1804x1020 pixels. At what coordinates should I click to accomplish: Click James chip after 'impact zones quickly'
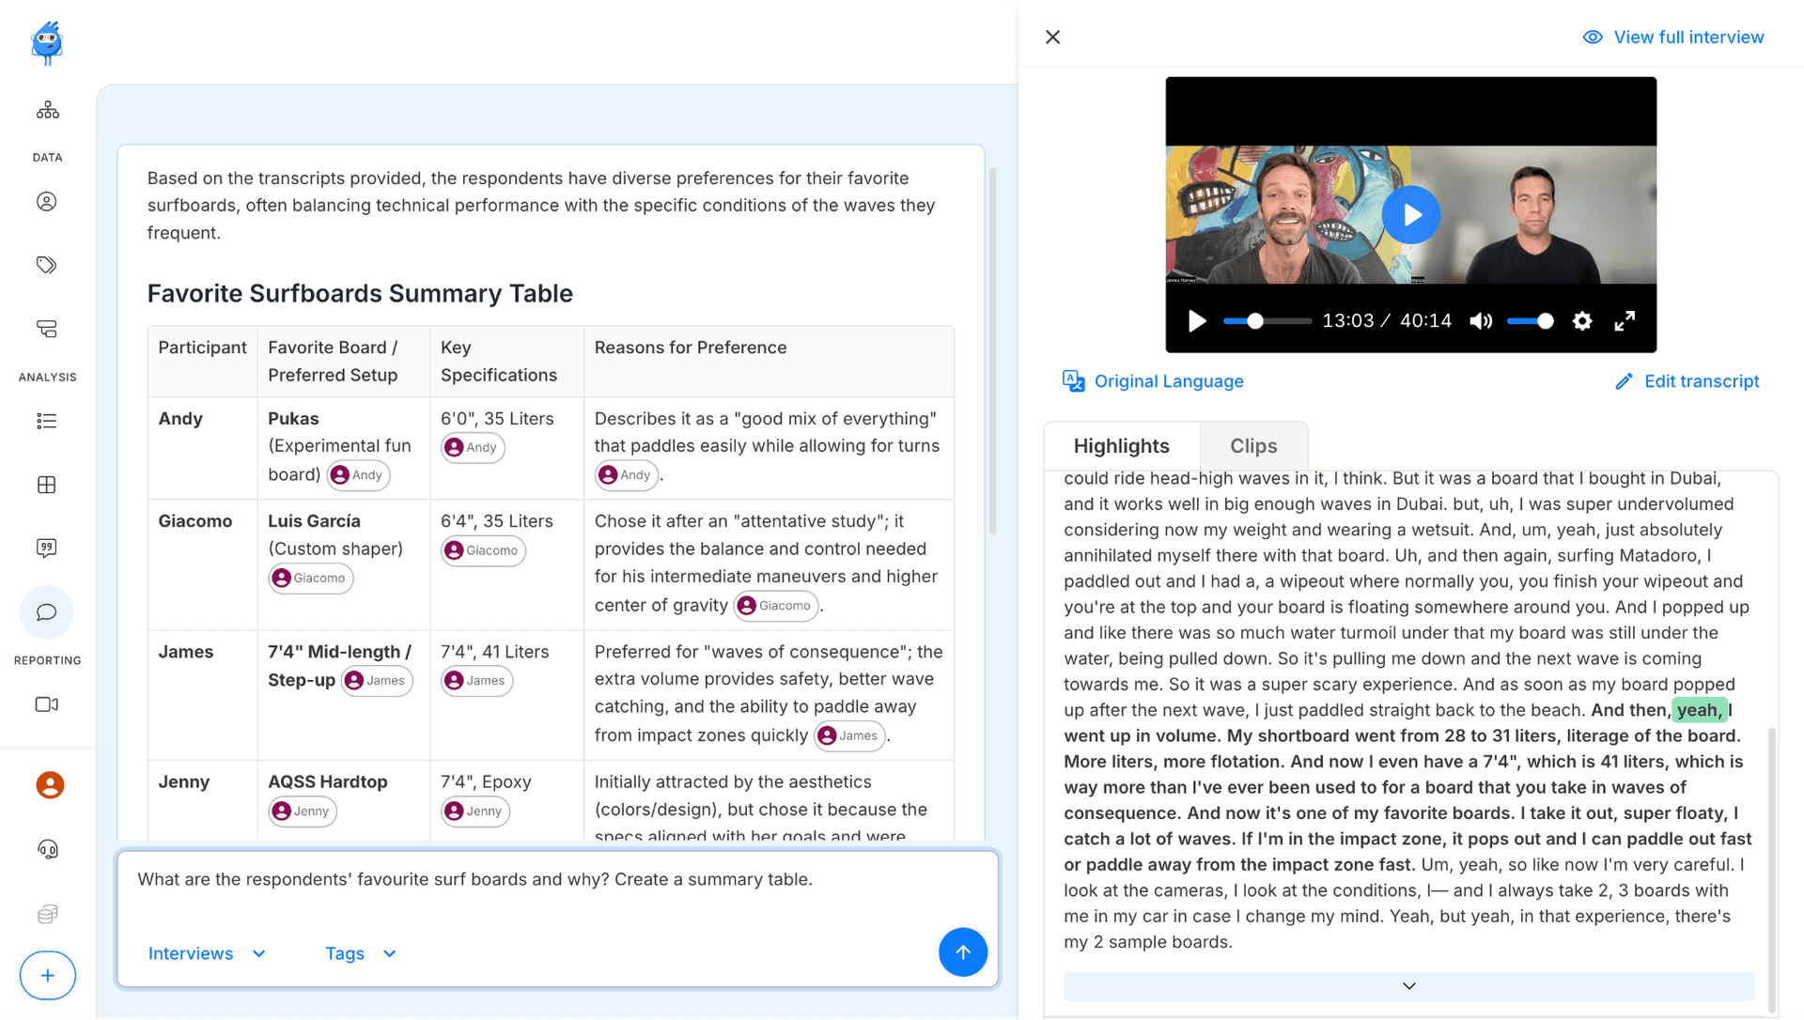(x=849, y=736)
